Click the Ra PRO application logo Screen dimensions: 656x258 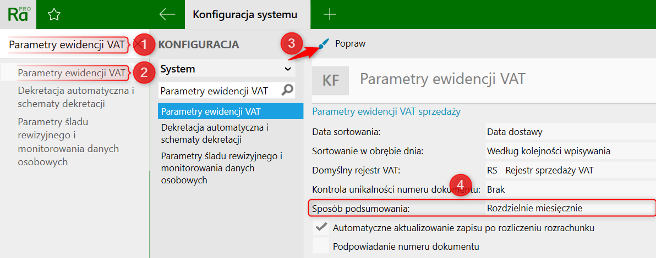click(x=18, y=14)
